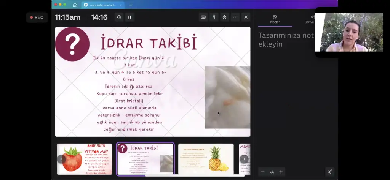Increase notes font size with plus
This screenshot has height=180, width=390.
281,172
